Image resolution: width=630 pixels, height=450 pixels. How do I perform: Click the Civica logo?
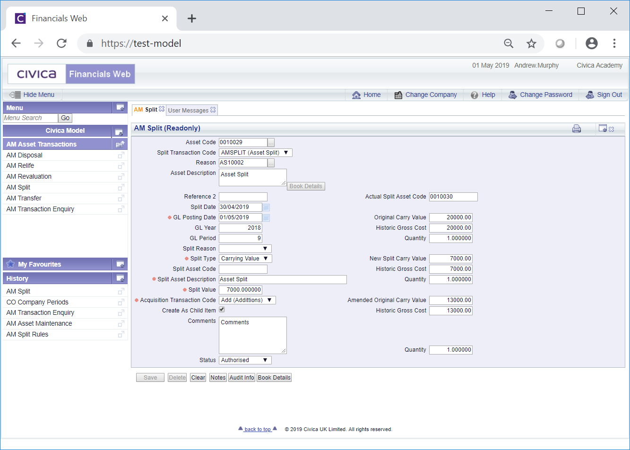(x=37, y=74)
